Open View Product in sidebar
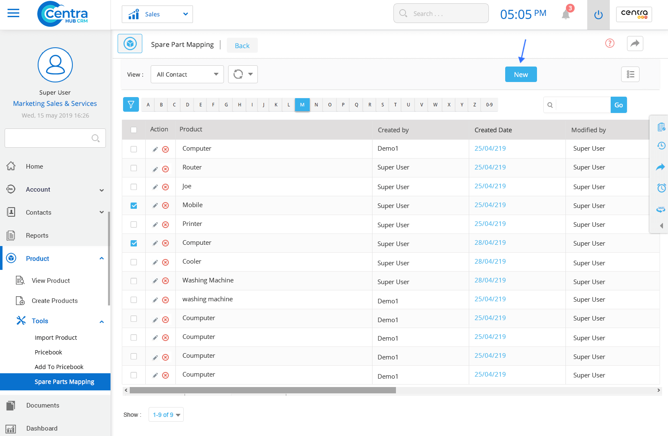The width and height of the screenshot is (668, 436). click(51, 281)
